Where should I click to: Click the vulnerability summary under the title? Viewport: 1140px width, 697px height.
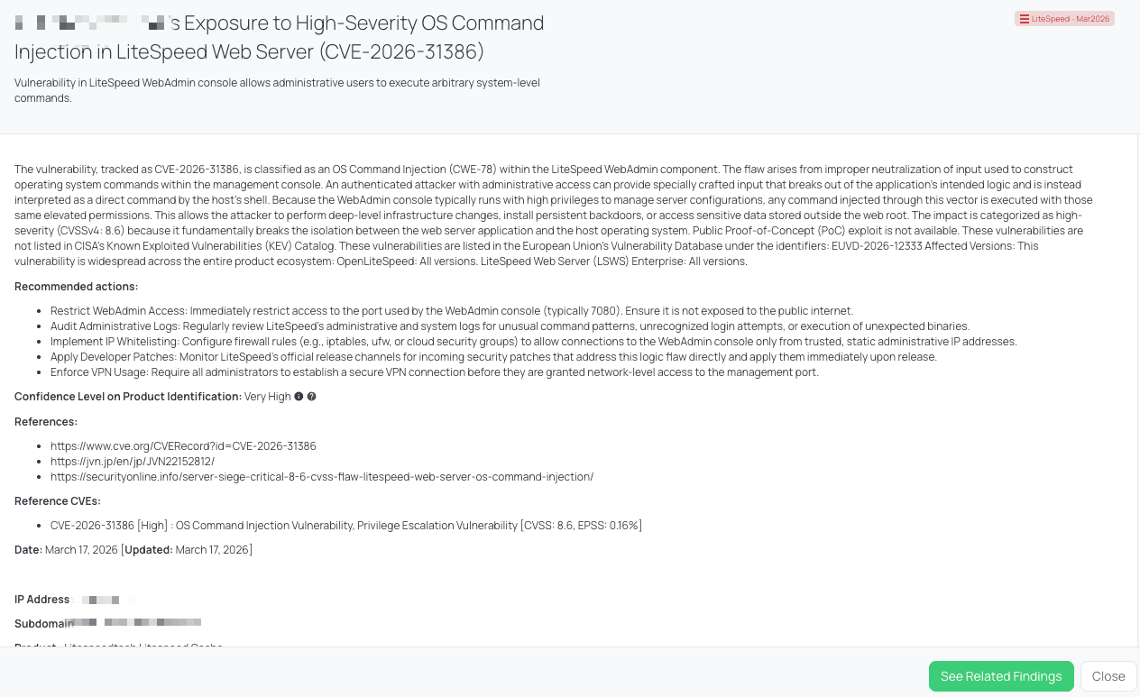click(277, 90)
